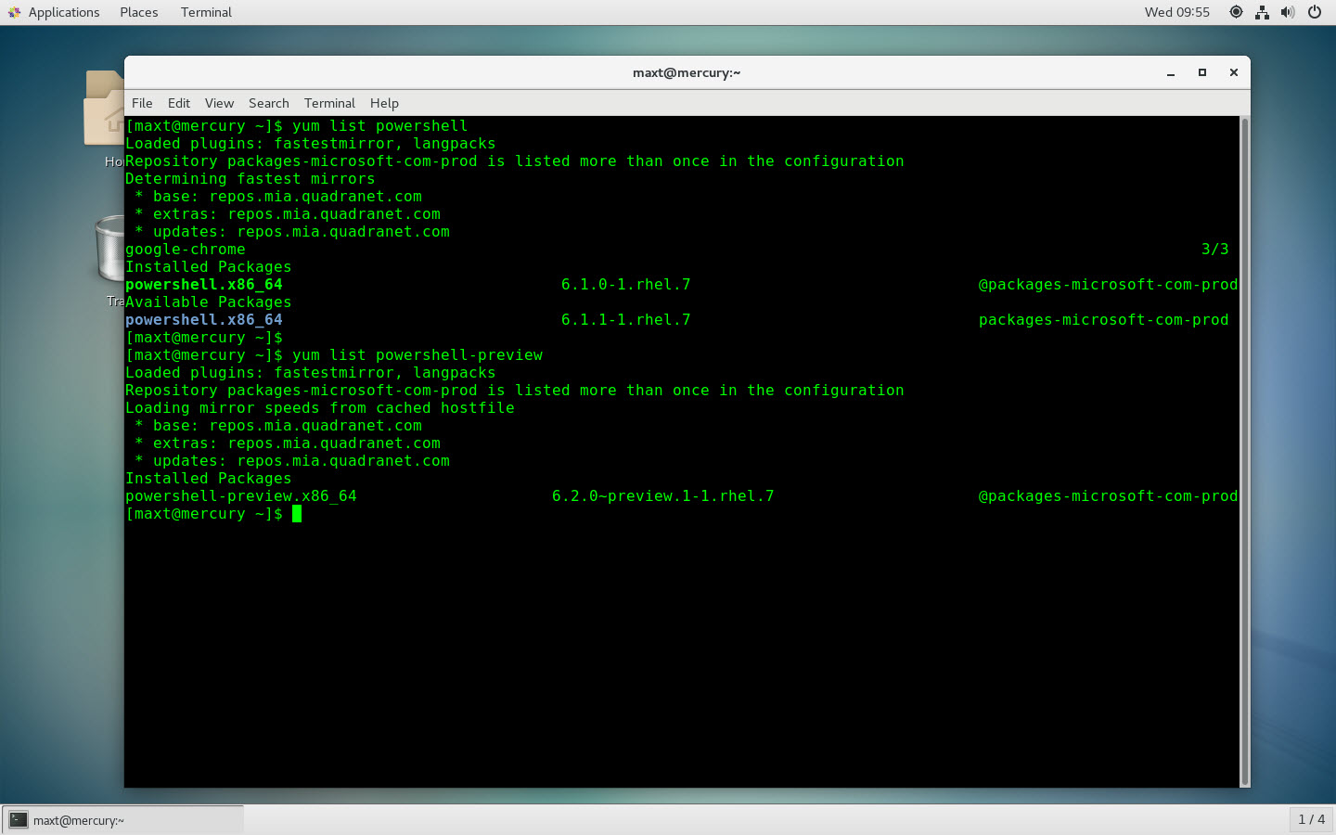
Task: Open the Places menu in top panel
Action: tap(138, 12)
